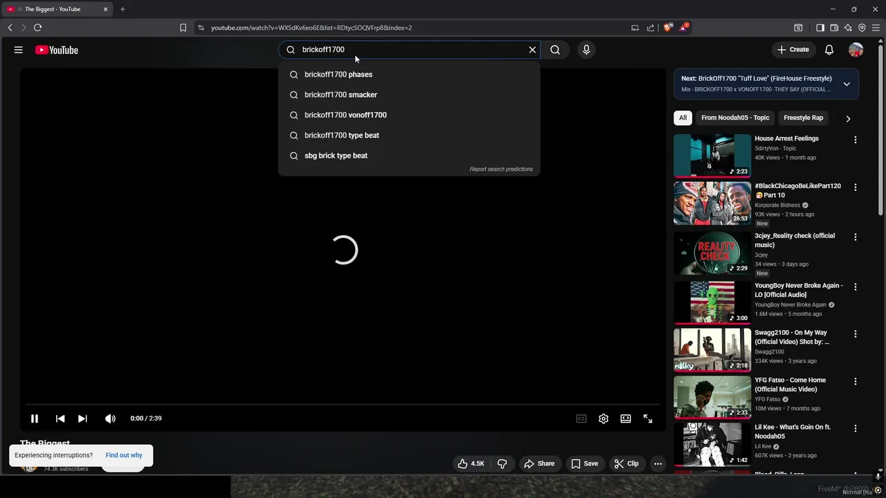The height and width of the screenshot is (498, 886).
Task: Go to the YouTube home logo
Action: click(x=57, y=50)
